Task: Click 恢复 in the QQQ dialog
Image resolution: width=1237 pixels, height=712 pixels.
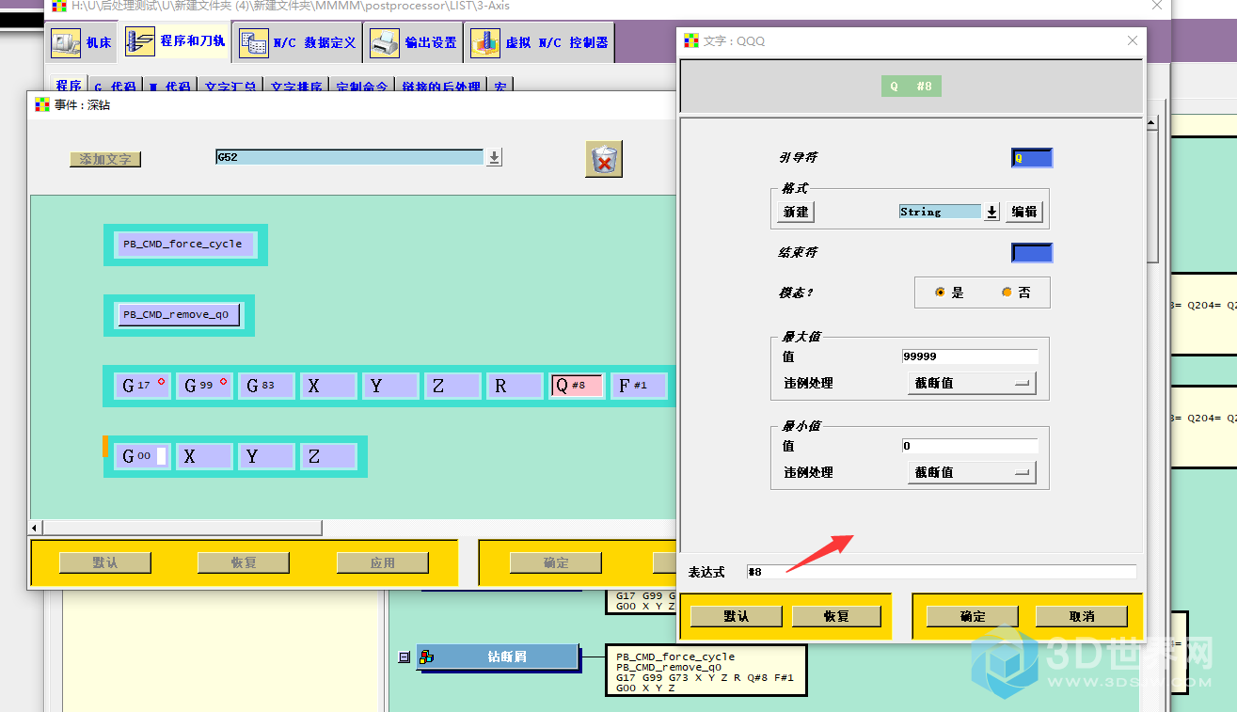Action: point(836,616)
